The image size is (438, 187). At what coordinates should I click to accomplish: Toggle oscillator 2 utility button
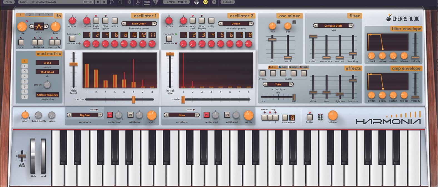[x=211, y=21]
